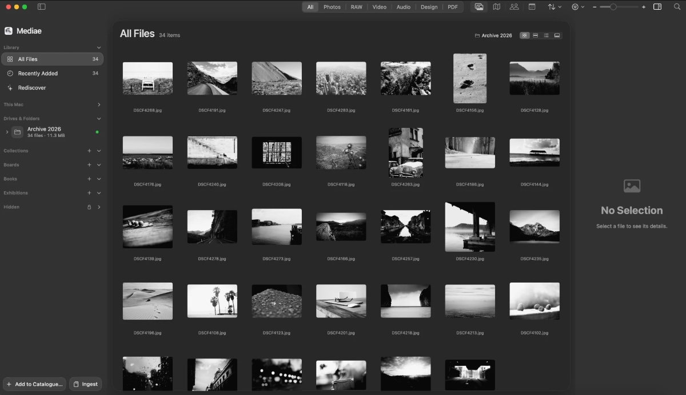686x395 pixels.
Task: Open All Files in sidebar
Action: click(x=52, y=59)
